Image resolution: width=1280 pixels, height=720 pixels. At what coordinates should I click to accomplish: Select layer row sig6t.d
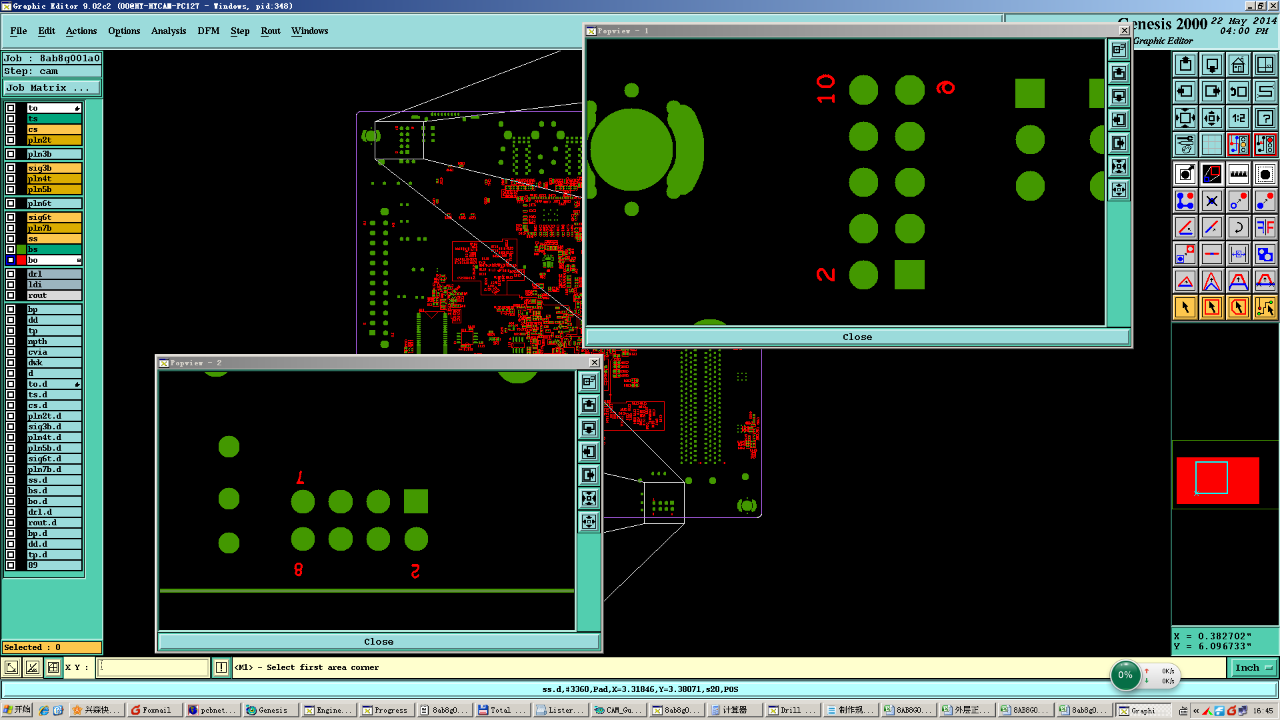coord(54,459)
